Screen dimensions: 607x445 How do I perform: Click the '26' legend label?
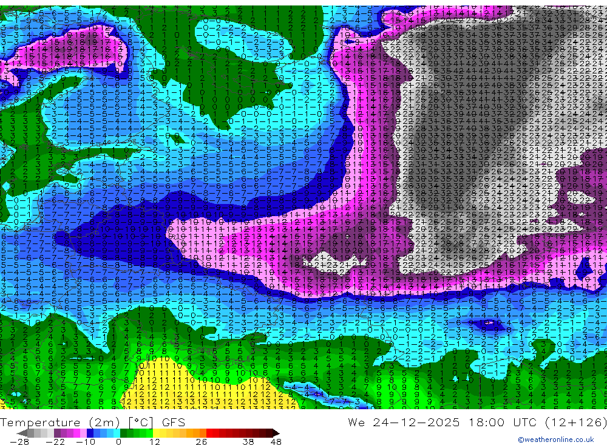click(202, 441)
